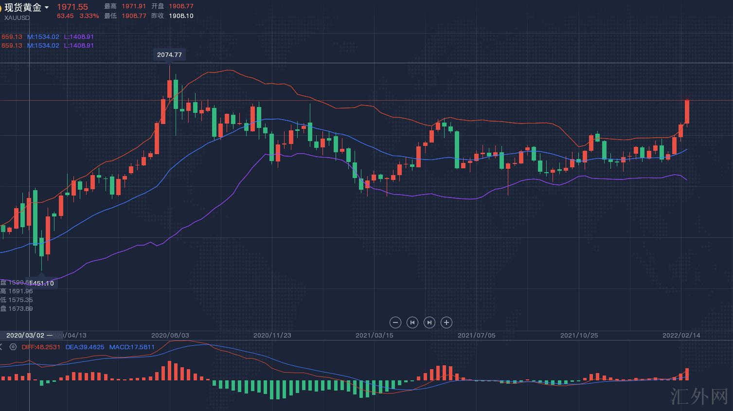Image resolution: width=733 pixels, height=411 pixels.
Task: Select the 2021/03/15 date on time axis
Action: click(375, 335)
